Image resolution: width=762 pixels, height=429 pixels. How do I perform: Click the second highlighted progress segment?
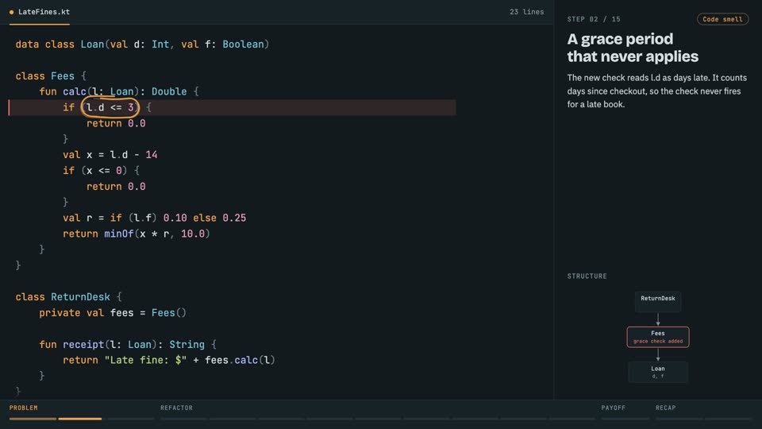pos(79,419)
